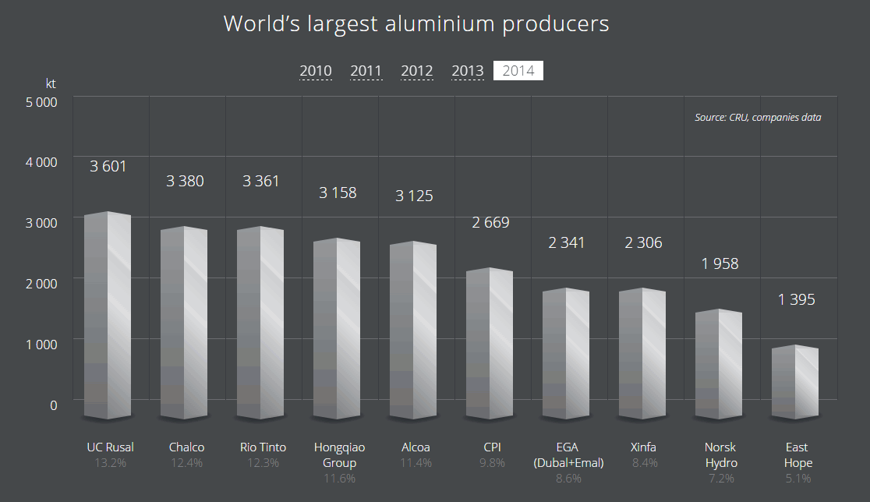Click the Chalco bar
The width and height of the screenshot is (870, 502).
pos(184,322)
